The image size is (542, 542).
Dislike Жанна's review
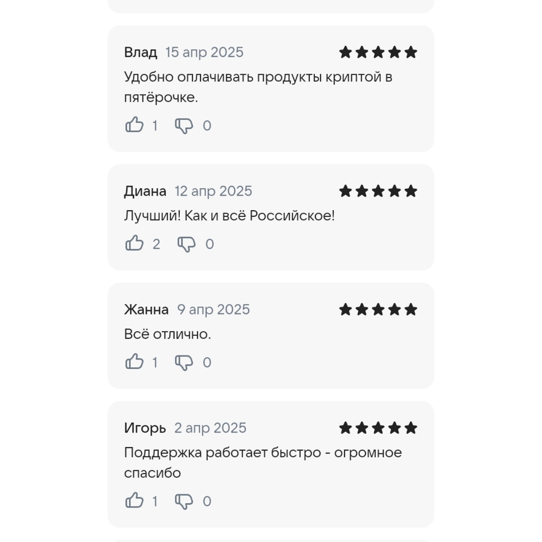click(x=184, y=362)
